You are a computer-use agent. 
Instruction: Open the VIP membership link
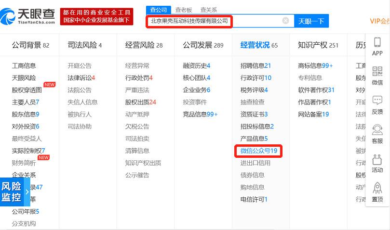[379, 21]
